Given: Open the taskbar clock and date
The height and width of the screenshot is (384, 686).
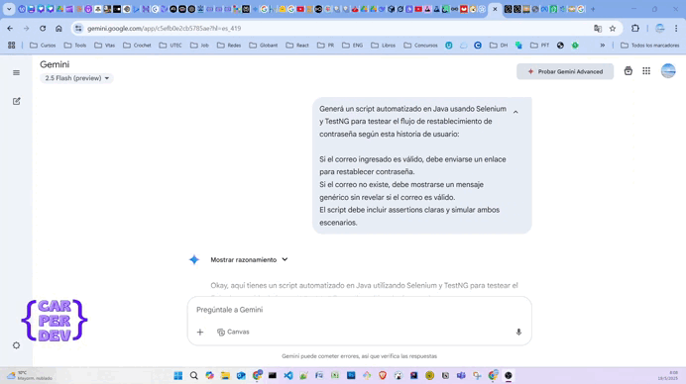Looking at the screenshot, I should pos(667,376).
